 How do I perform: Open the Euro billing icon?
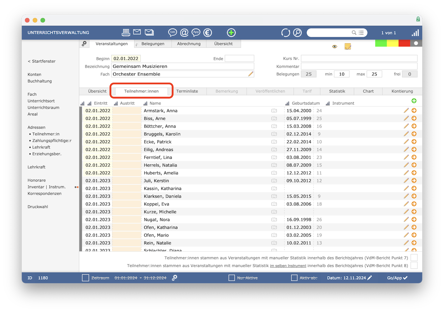click(x=208, y=33)
